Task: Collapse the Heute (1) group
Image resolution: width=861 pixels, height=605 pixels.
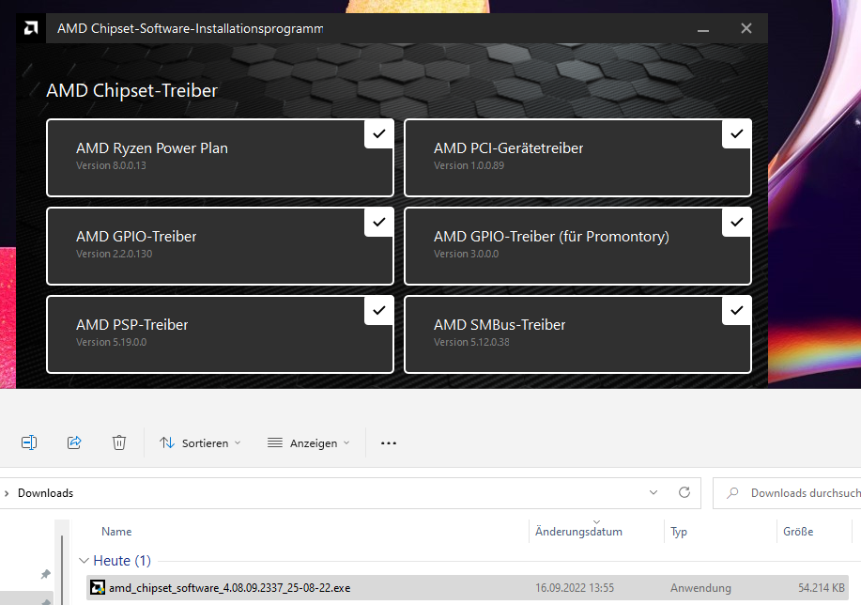Action: click(84, 561)
